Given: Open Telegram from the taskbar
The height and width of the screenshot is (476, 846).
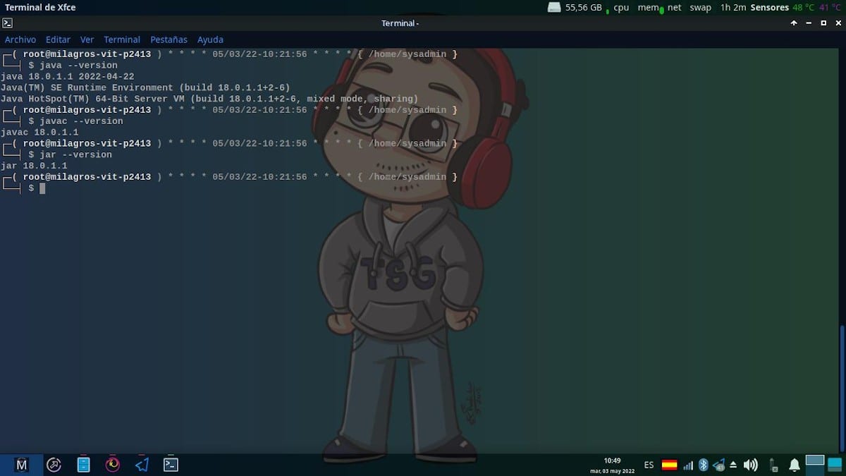Looking at the screenshot, I should [142, 465].
